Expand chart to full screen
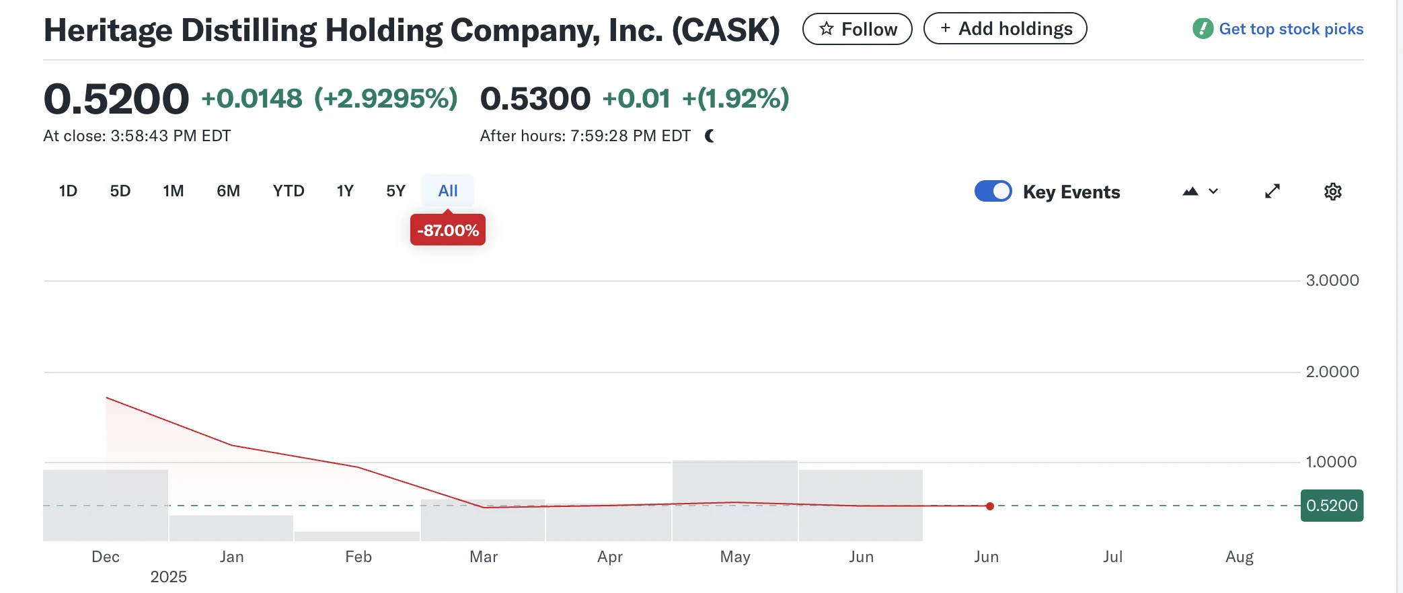The height and width of the screenshot is (593, 1403). 1272,192
